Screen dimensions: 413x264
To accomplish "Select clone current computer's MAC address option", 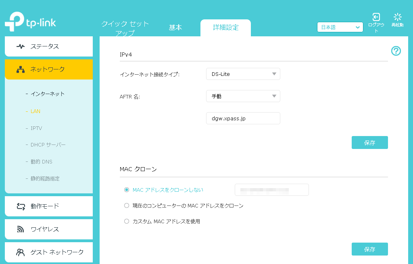I will coord(127,205).
